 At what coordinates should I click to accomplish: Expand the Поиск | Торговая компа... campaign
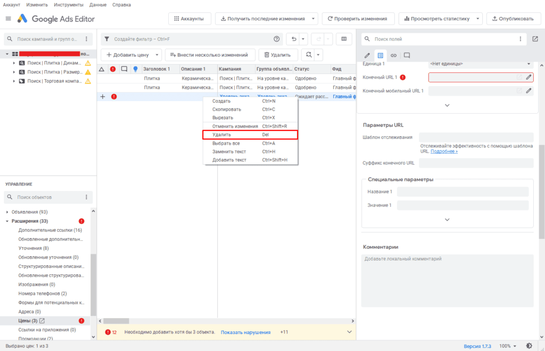click(x=14, y=81)
